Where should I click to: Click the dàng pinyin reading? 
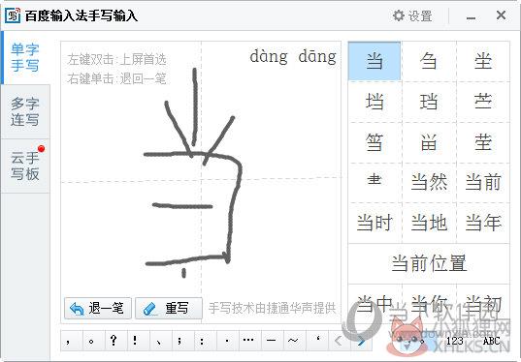pyautogui.click(x=269, y=57)
